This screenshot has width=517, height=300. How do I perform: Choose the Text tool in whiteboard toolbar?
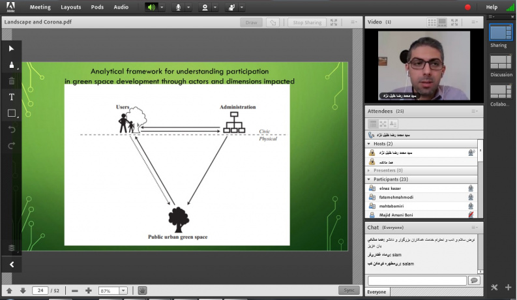[12, 97]
